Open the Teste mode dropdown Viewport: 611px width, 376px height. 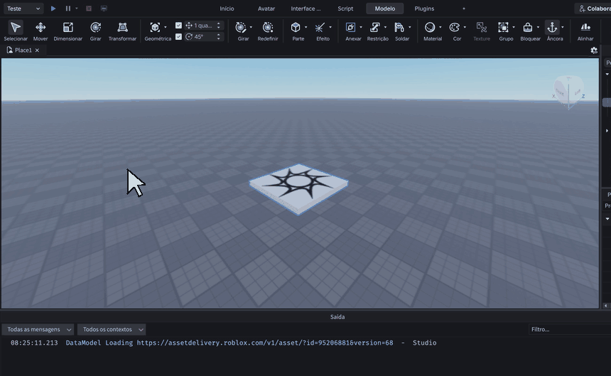(x=23, y=9)
